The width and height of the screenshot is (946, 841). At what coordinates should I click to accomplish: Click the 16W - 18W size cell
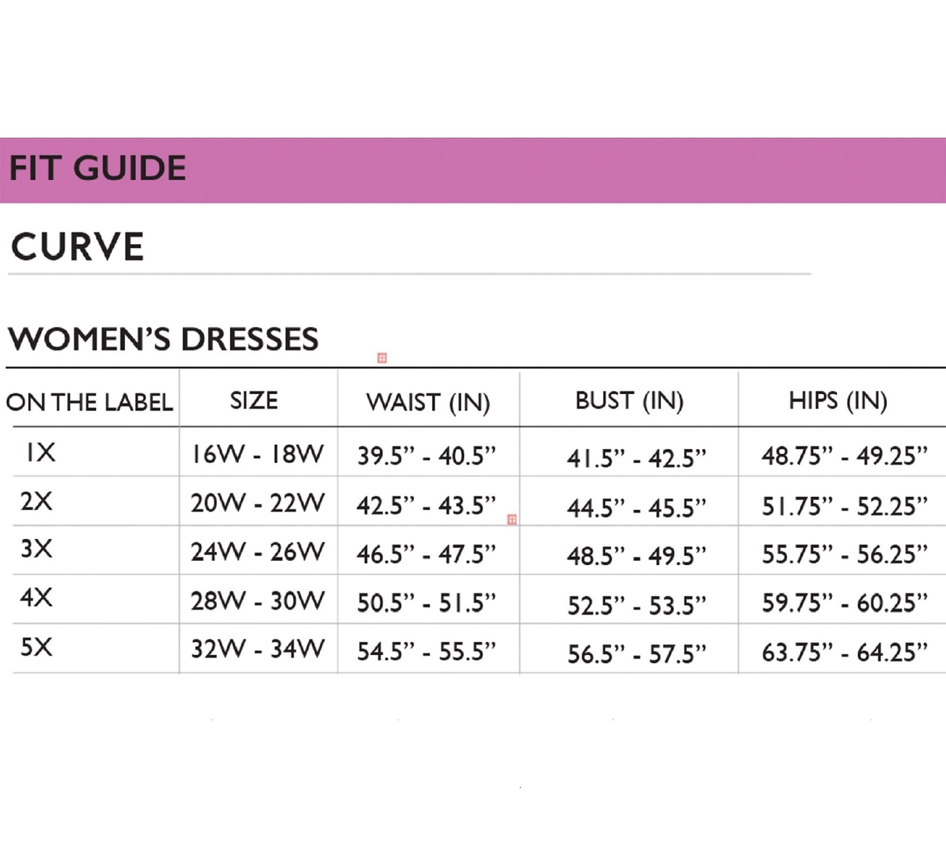click(258, 455)
